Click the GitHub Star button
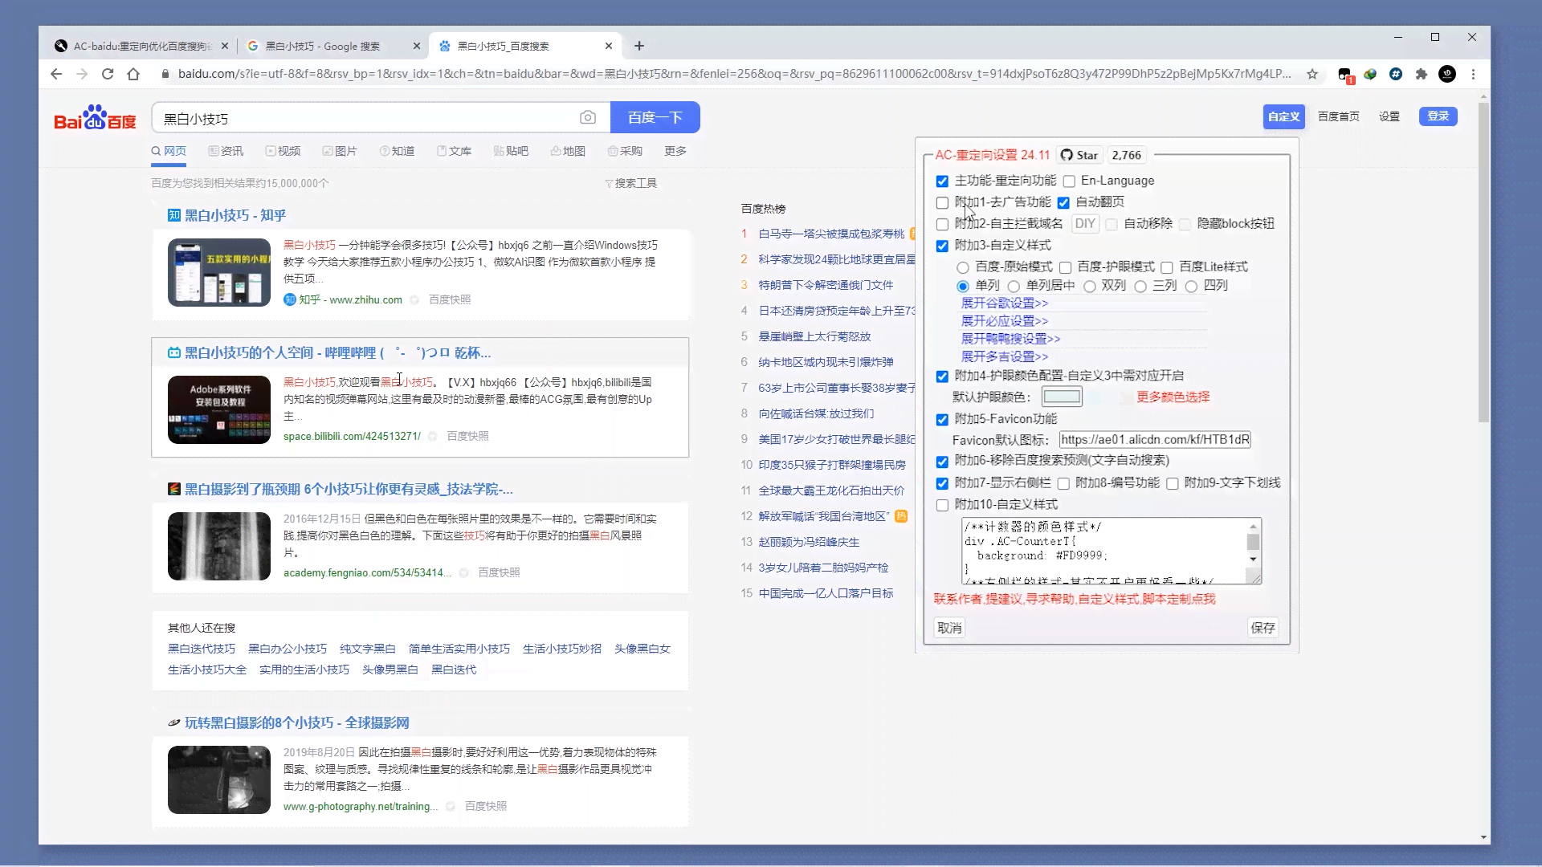This screenshot has height=867, width=1542. point(1079,155)
